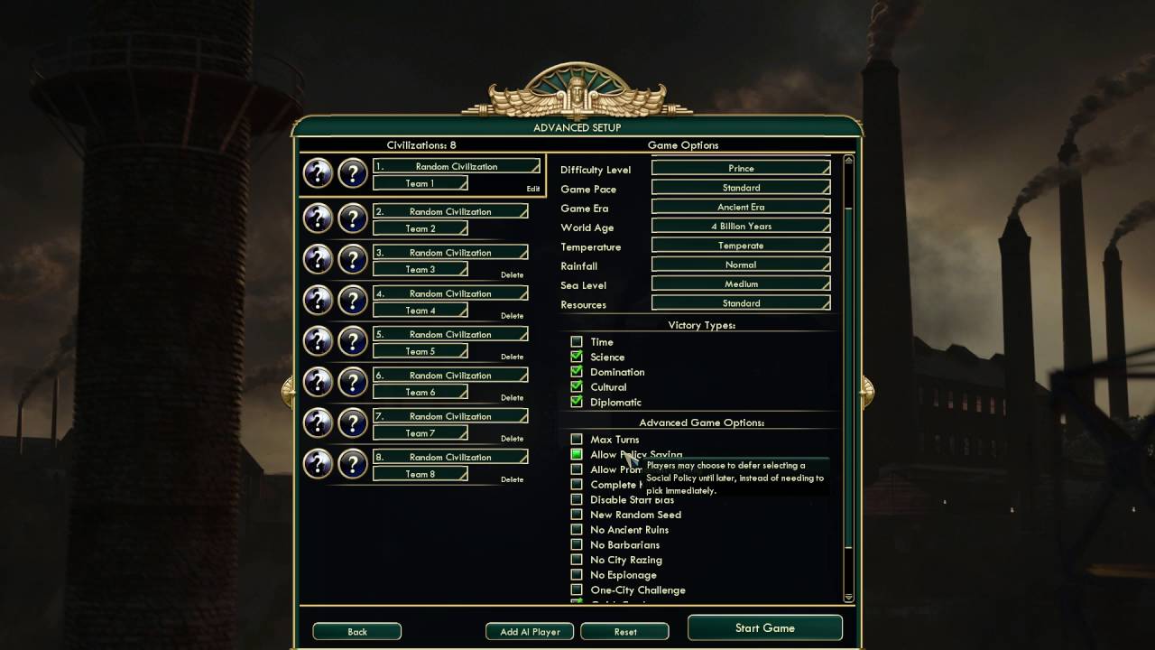Viewport: 1155px width, 650px height.
Task: Toggle the No Barbarians option
Action: click(x=577, y=544)
